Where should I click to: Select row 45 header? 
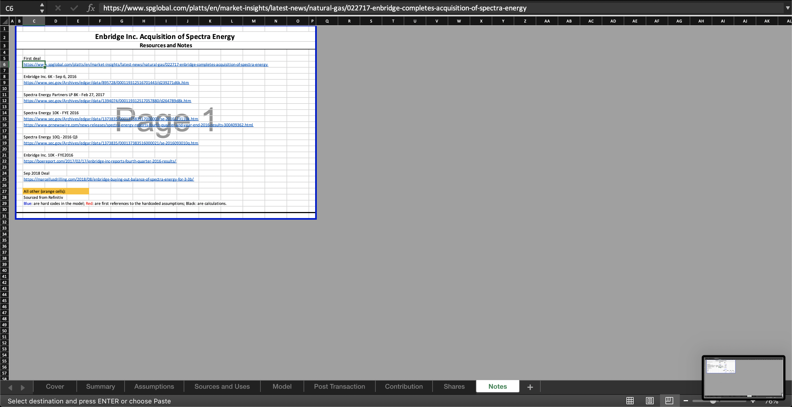click(4, 300)
